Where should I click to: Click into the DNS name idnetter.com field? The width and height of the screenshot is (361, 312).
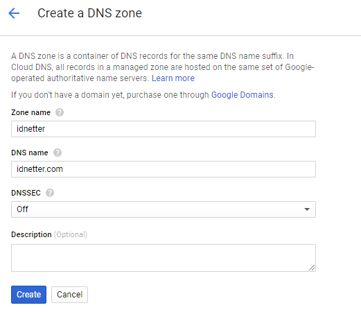pos(164,169)
